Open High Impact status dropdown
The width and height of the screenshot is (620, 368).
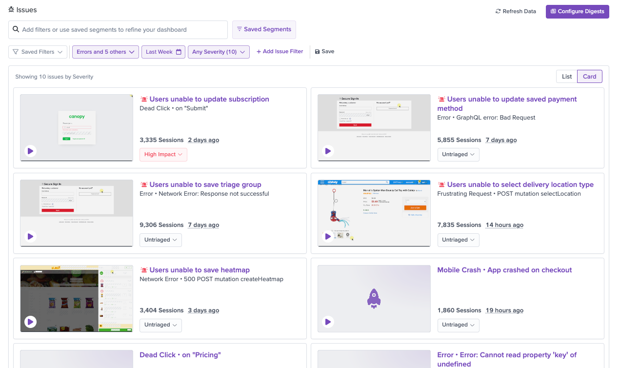[163, 155]
